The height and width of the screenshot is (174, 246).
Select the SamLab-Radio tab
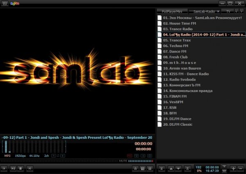[204, 11]
